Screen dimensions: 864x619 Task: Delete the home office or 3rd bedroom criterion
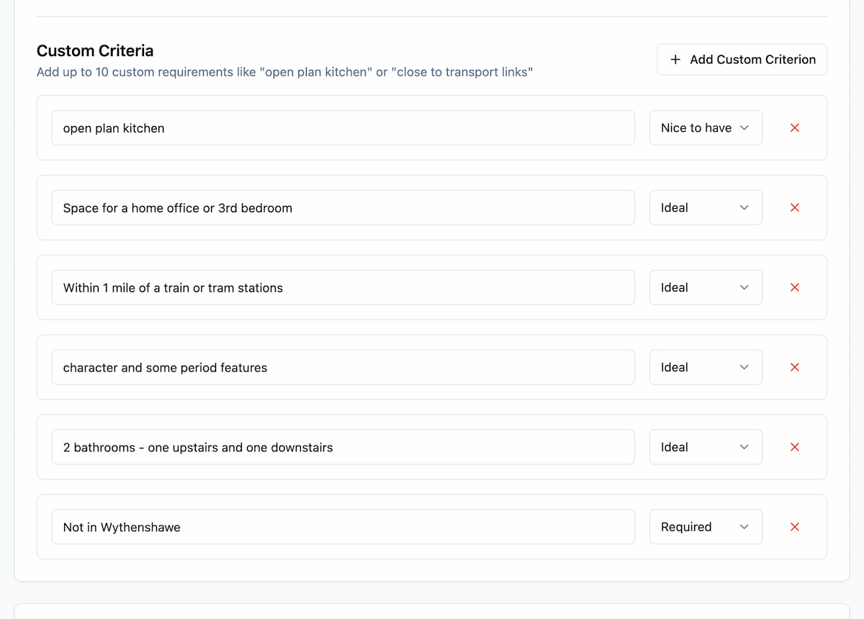(795, 208)
